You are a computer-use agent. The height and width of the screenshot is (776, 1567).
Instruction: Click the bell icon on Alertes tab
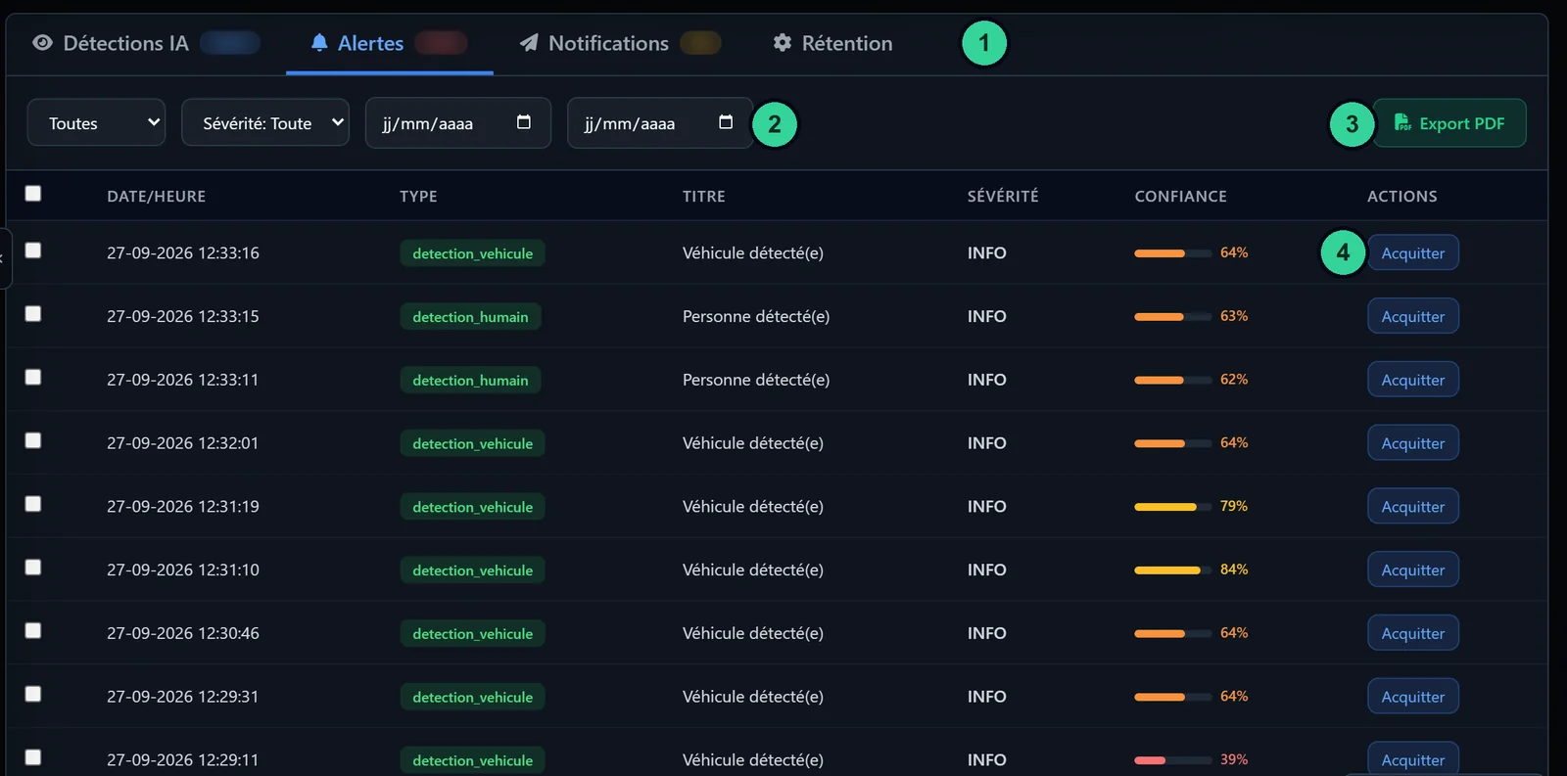tap(319, 43)
